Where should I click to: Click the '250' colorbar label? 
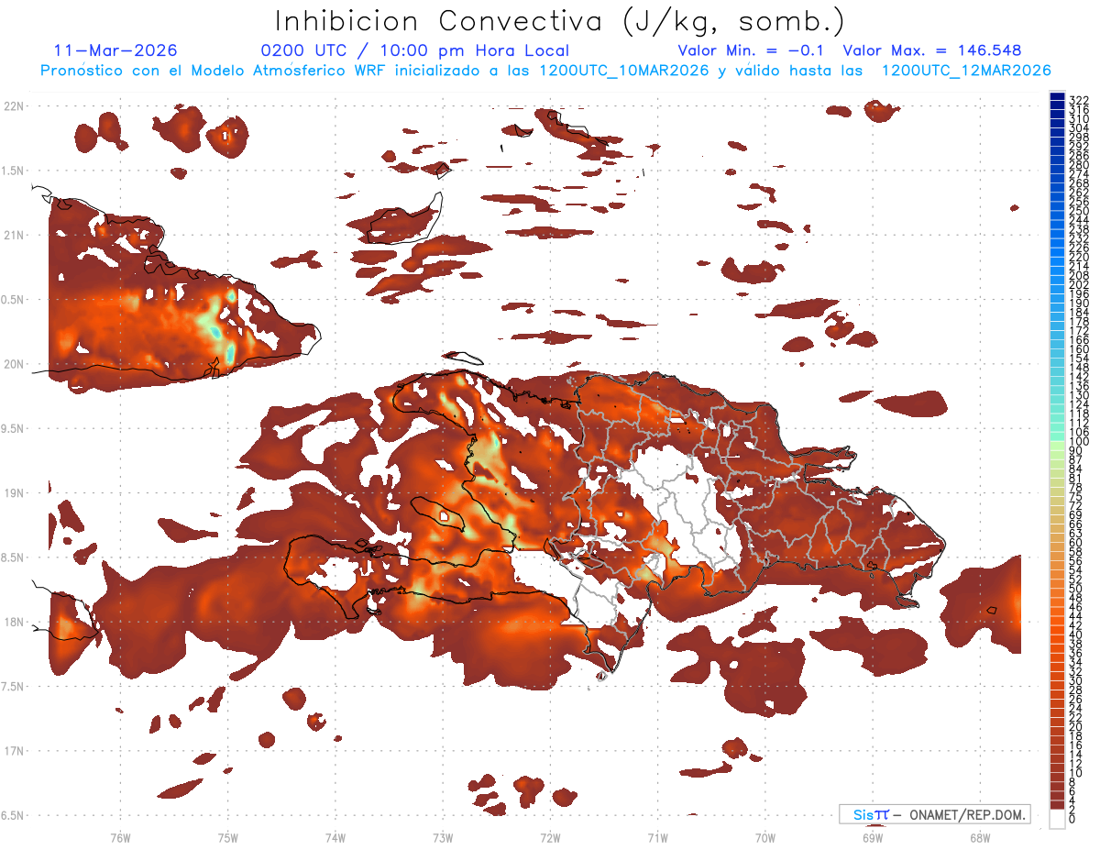pos(1078,212)
